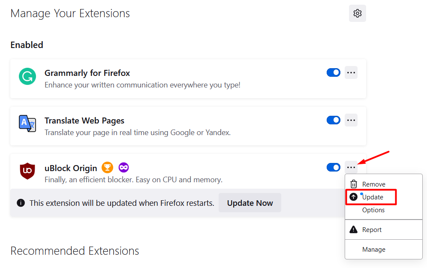Click the Translate Web Pages icon
Image resolution: width=427 pixels, height=268 pixels.
click(27, 123)
